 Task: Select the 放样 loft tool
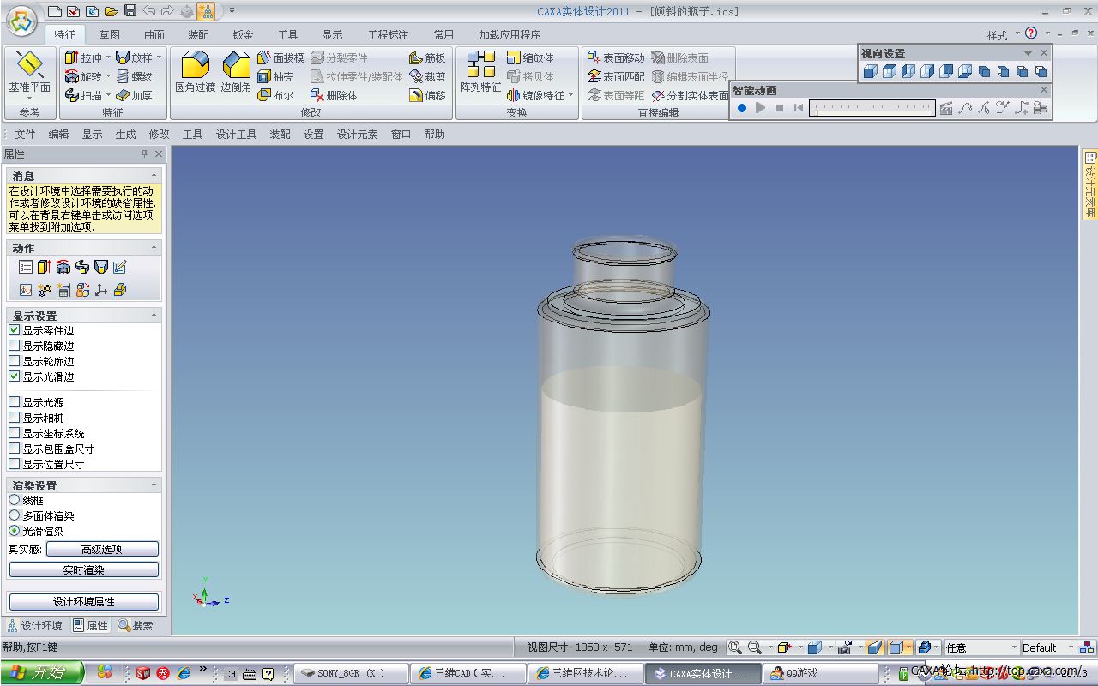pos(135,57)
